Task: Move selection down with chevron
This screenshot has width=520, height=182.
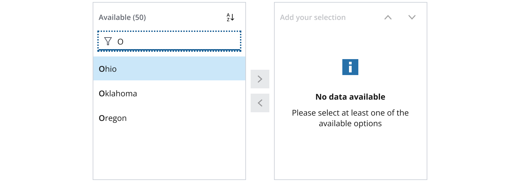Action: [x=412, y=17]
